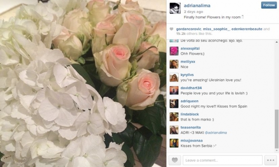Open edenkerenbeaute profile link

click(247, 29)
